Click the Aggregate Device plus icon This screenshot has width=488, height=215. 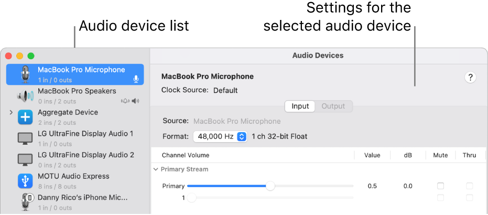coord(25,117)
